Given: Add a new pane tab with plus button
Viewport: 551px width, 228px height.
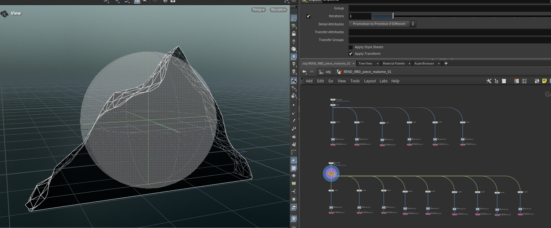Looking at the screenshot, I should coord(446,64).
